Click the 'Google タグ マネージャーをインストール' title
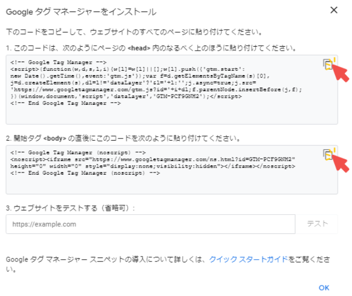This screenshot has height=296, width=352. [81, 12]
